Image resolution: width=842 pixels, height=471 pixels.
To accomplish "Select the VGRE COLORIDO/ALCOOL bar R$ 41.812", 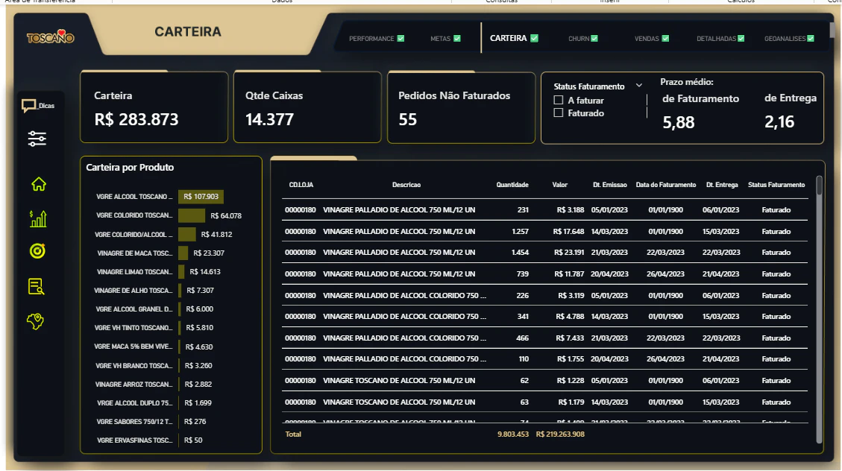I will [x=187, y=234].
